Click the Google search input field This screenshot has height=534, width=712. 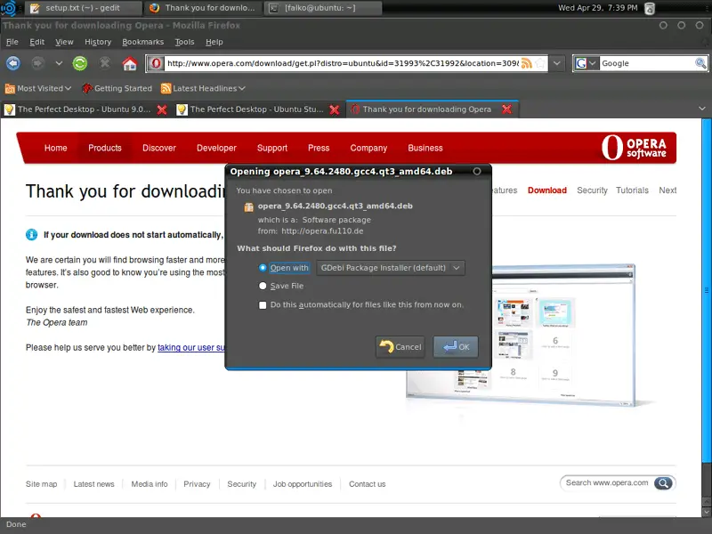tap(647, 63)
